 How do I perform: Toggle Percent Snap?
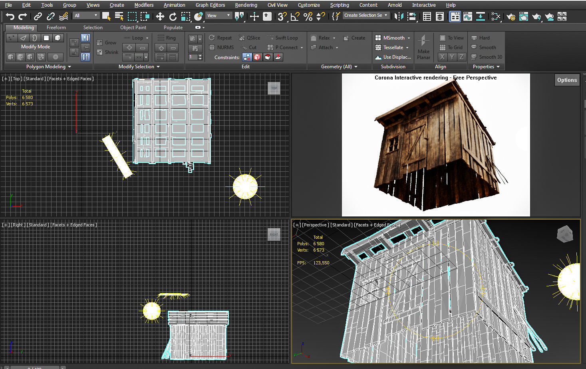[308, 16]
